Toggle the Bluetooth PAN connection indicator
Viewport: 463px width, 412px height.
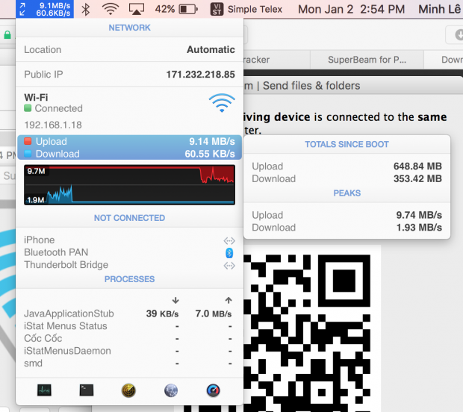tap(229, 253)
